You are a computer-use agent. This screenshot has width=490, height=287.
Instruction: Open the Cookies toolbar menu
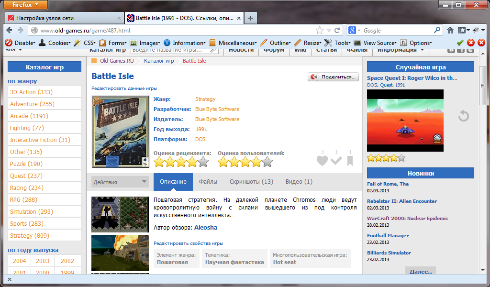[55, 43]
